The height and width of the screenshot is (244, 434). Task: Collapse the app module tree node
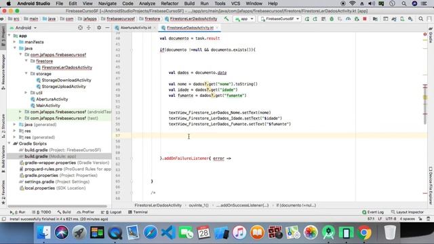[x=9, y=36]
